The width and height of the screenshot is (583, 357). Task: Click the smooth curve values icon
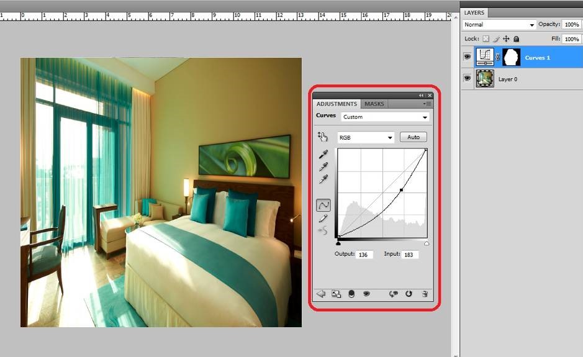click(323, 230)
